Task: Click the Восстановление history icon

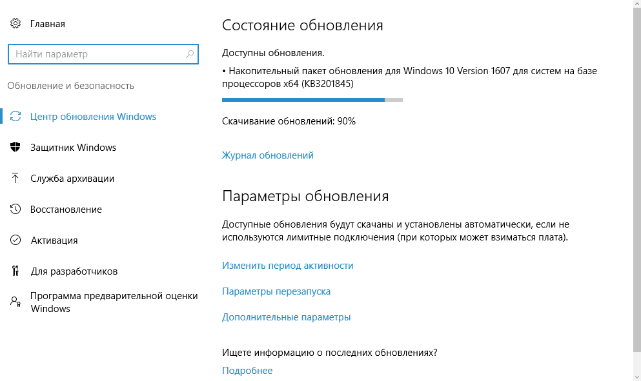Action: point(15,210)
